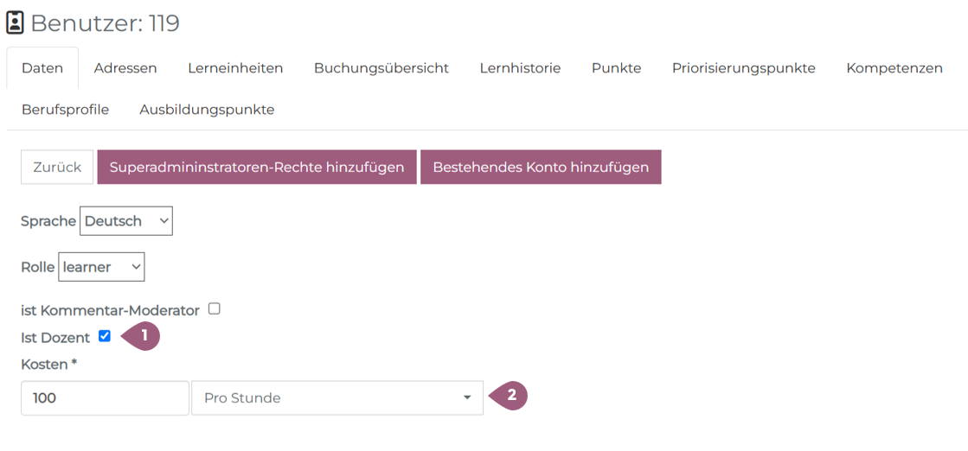Click annotation marker number 2
968x451 pixels.
[x=510, y=397]
